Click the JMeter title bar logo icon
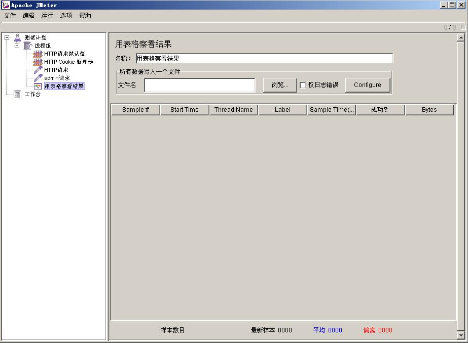This screenshot has height=343, width=468. pos(6,5)
